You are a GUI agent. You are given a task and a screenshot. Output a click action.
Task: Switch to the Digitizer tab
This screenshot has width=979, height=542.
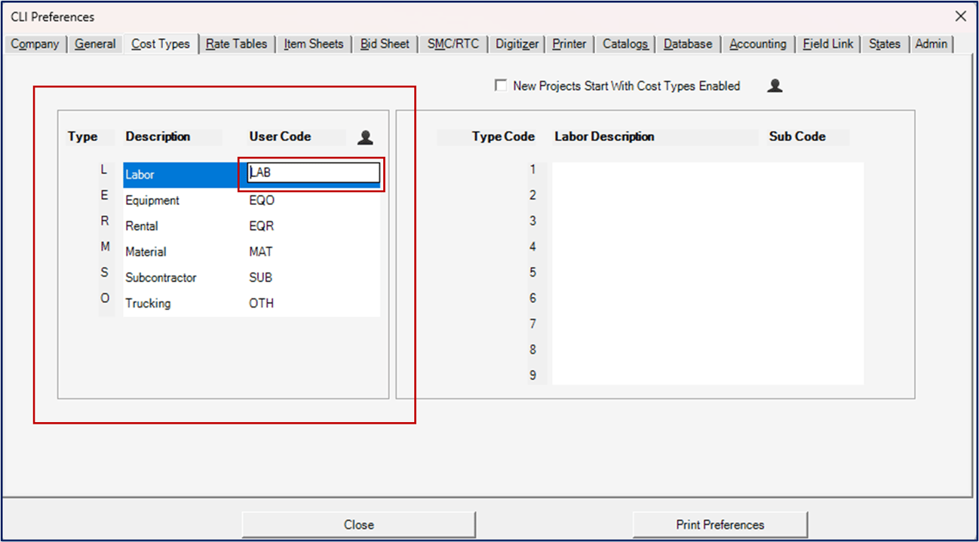[516, 44]
